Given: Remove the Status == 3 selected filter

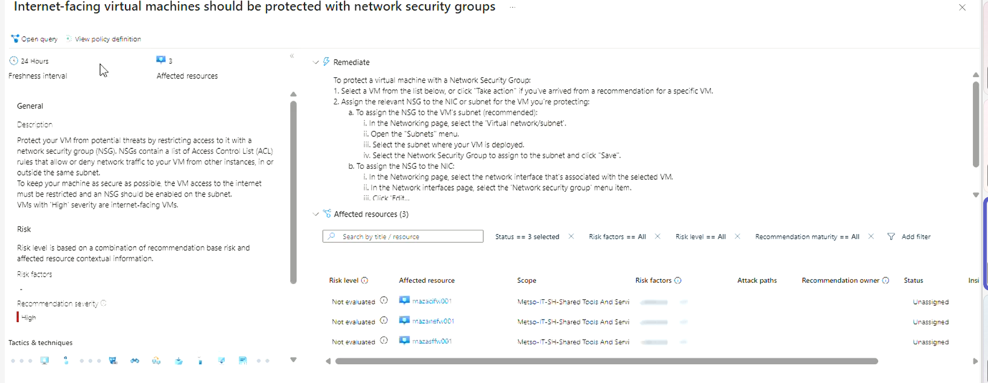Looking at the screenshot, I should point(571,236).
